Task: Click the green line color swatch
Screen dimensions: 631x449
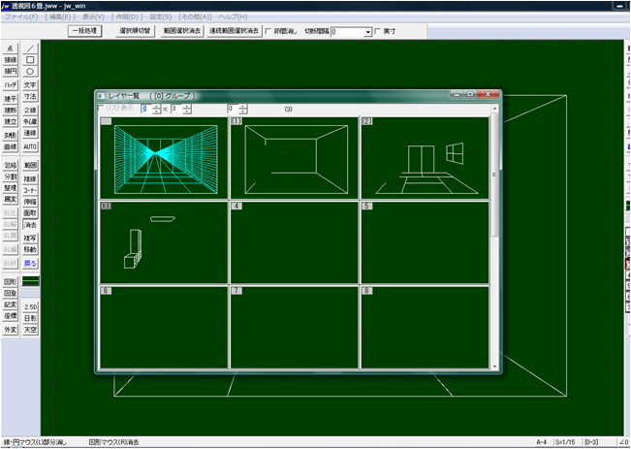Action: click(x=30, y=278)
